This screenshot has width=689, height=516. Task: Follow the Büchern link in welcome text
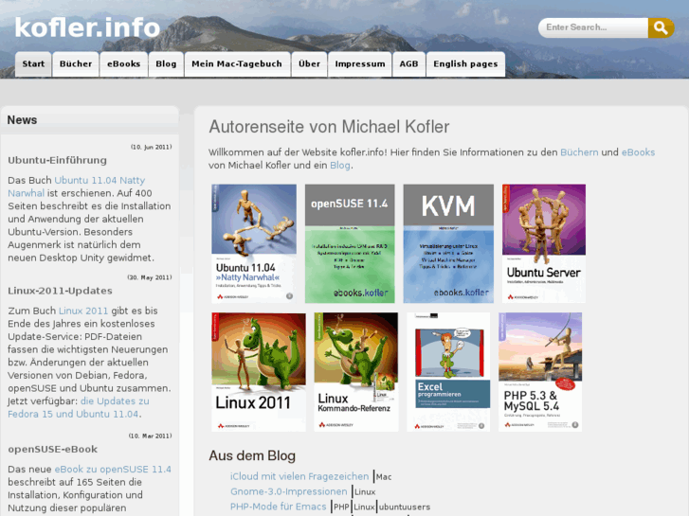click(x=579, y=152)
